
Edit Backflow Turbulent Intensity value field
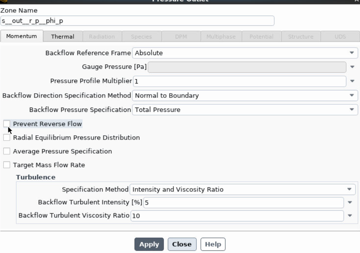click(x=243, y=202)
